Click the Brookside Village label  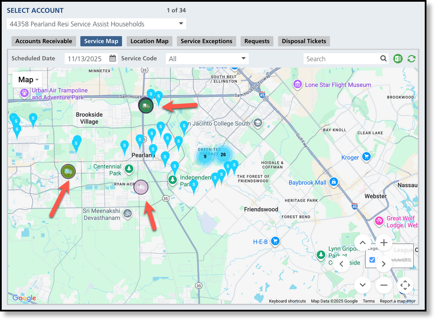89,118
